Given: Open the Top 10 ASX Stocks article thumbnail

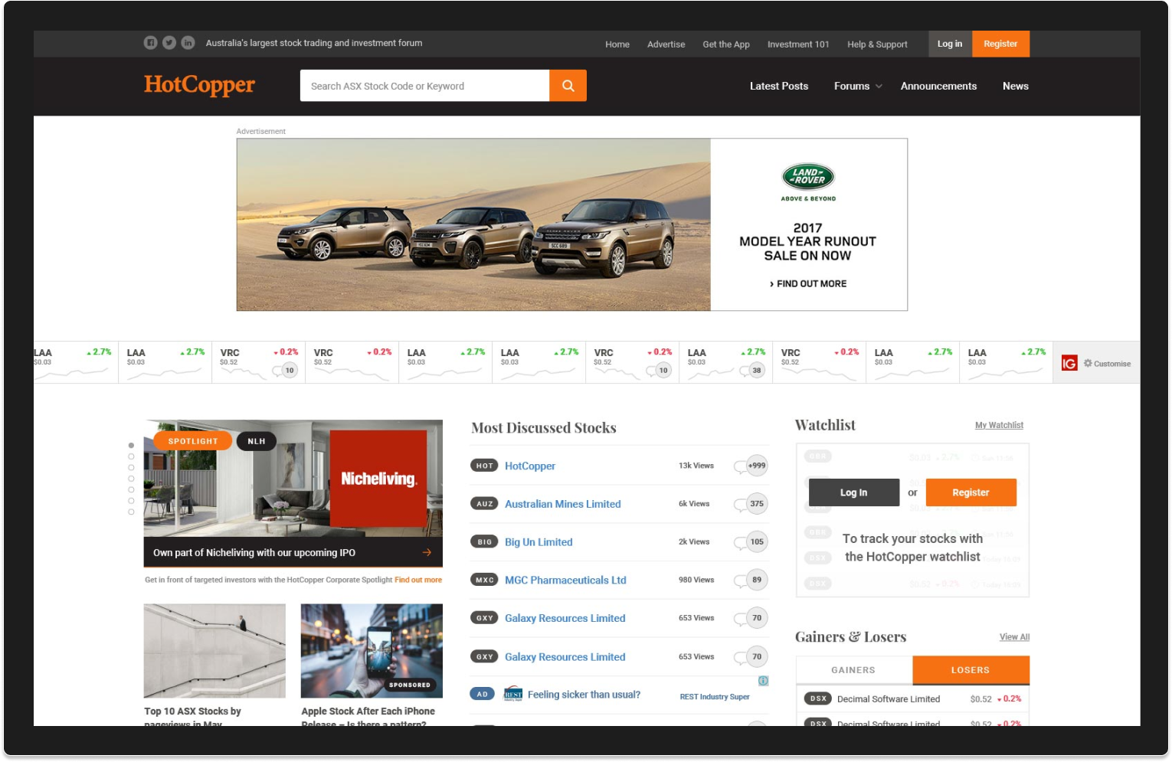Looking at the screenshot, I should pyautogui.click(x=214, y=651).
